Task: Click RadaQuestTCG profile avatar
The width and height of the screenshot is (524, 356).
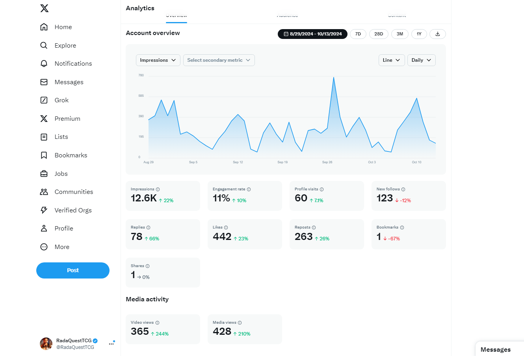Action: point(46,344)
